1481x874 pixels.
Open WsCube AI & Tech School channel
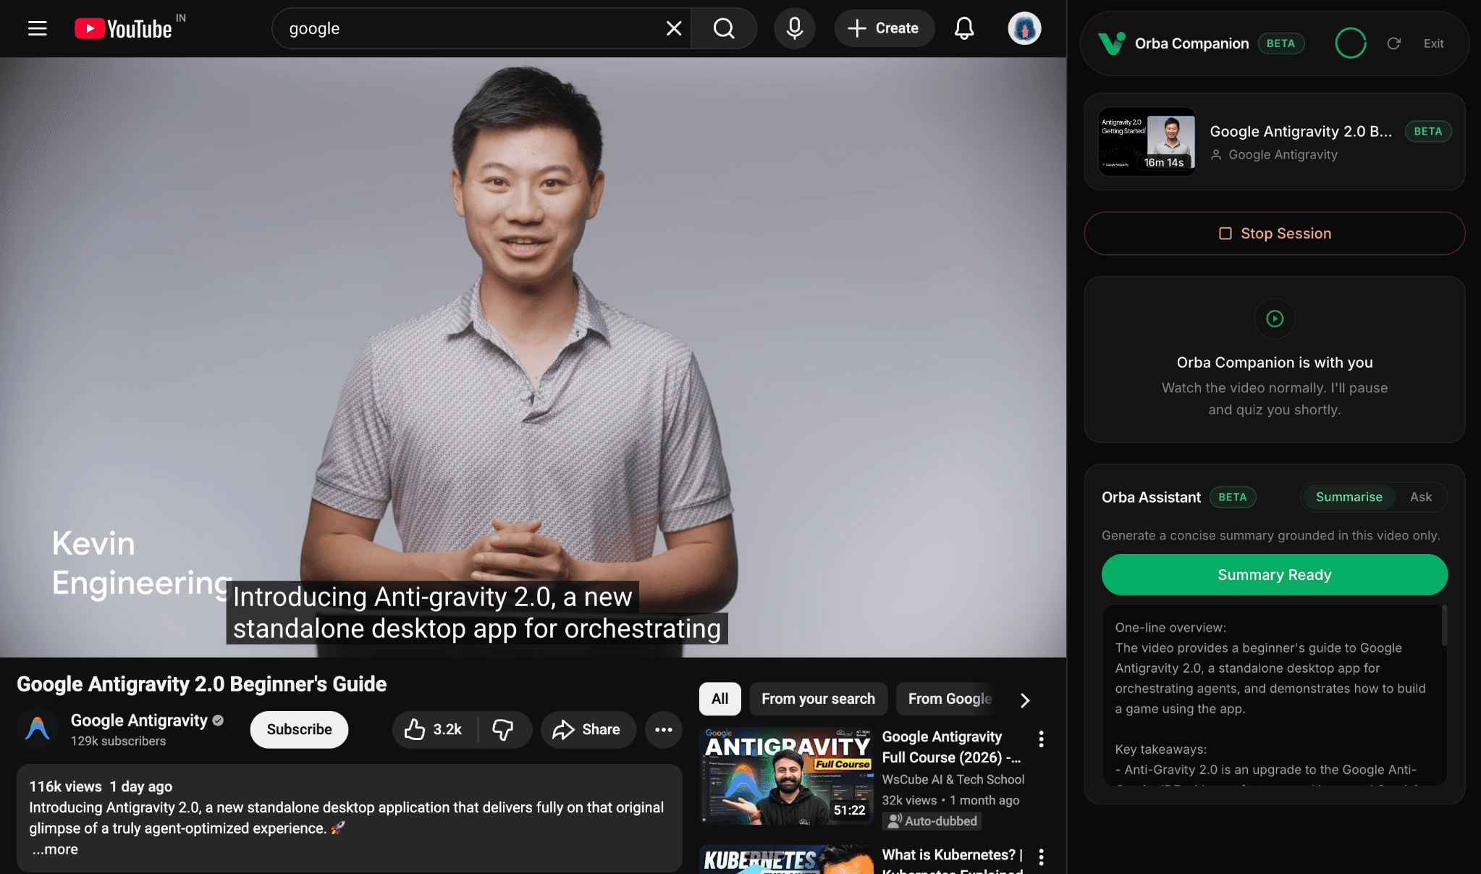(x=953, y=779)
